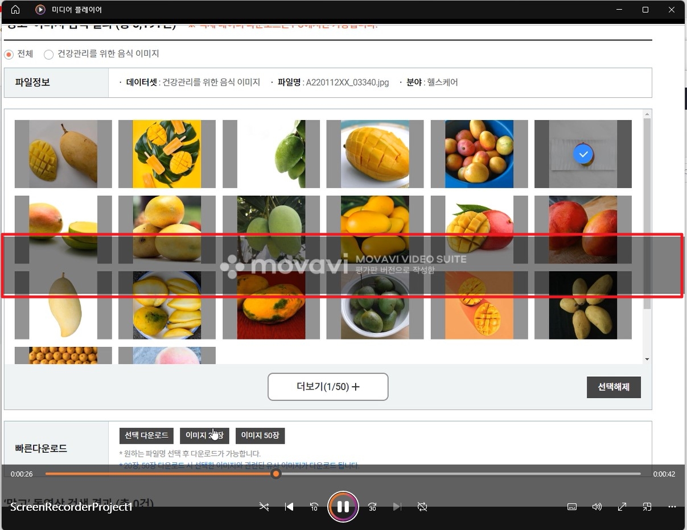
Task: Click the image list scrollbar down arrow
Action: point(647,359)
